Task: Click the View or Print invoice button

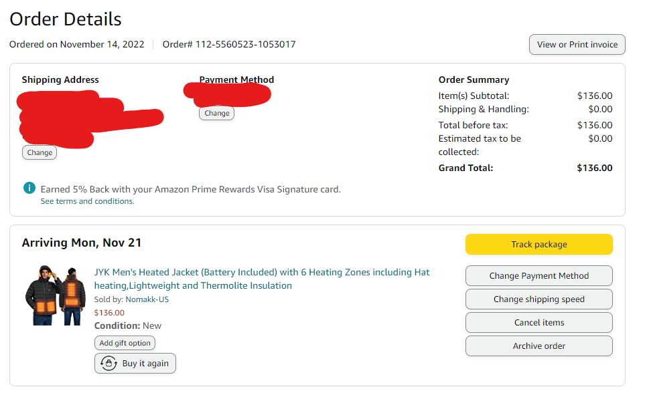Action: [577, 45]
